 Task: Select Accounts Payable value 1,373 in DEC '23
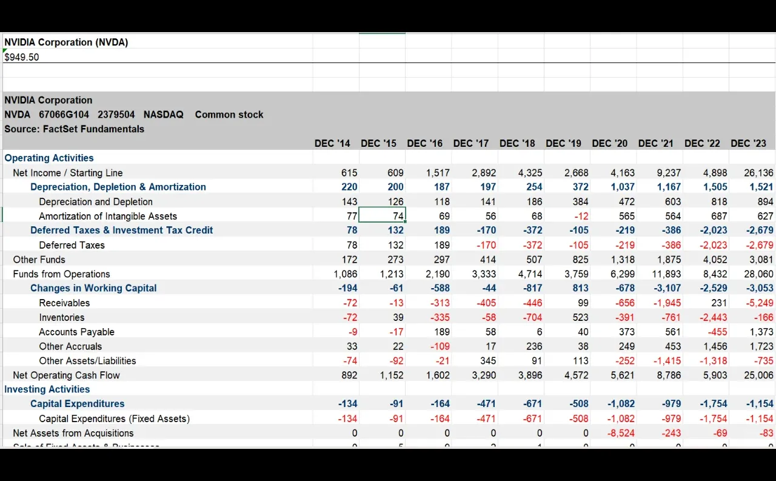(761, 332)
